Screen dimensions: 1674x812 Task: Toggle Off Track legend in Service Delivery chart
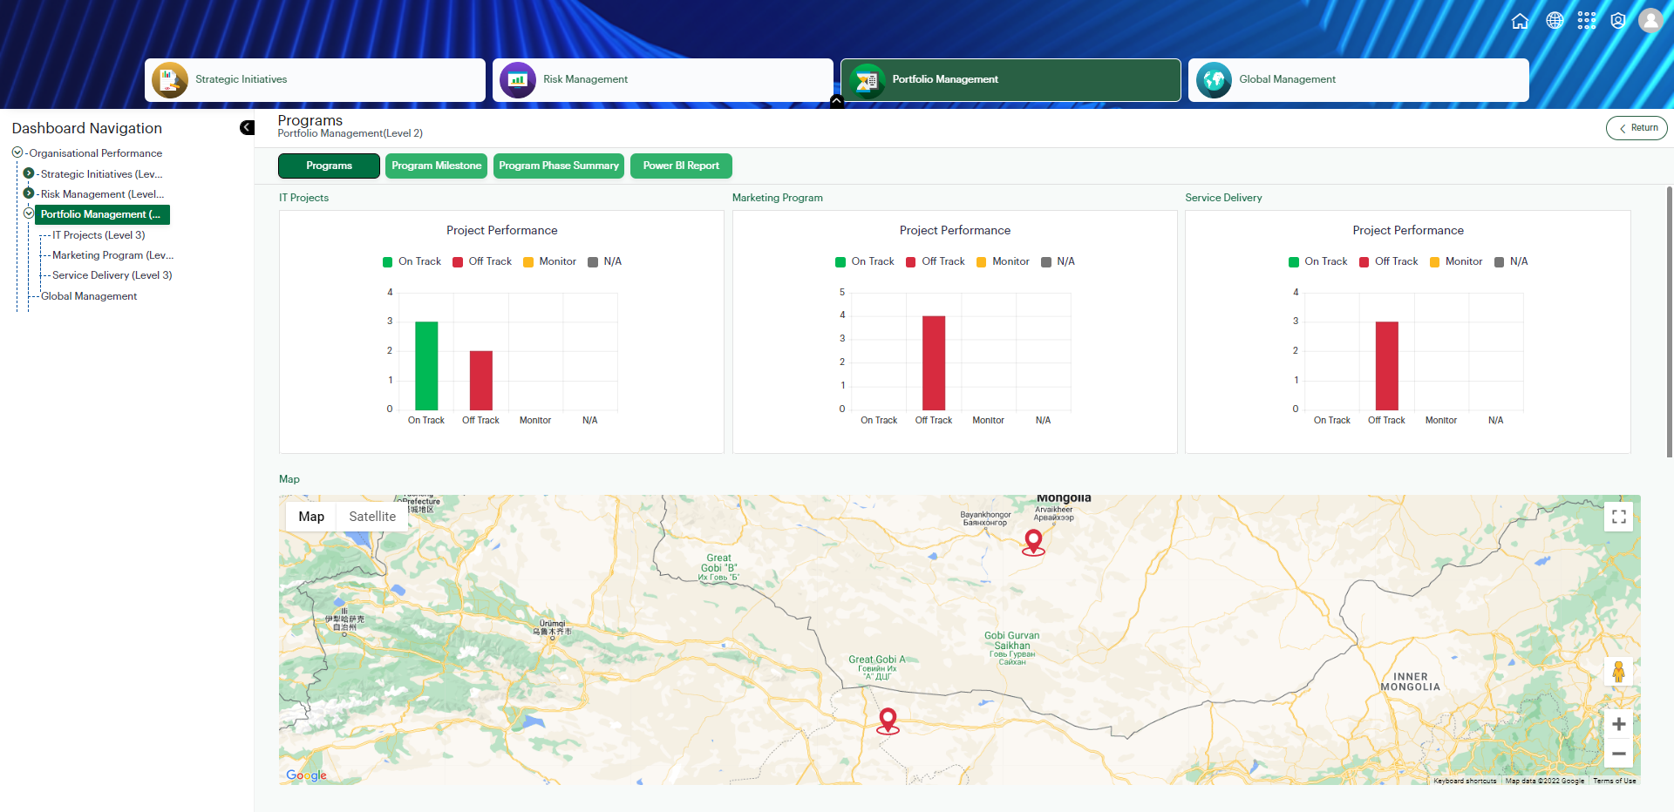(x=1389, y=261)
